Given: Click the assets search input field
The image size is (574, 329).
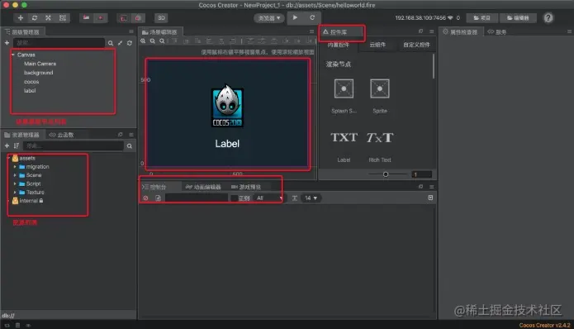Looking at the screenshot, I should (74, 145).
